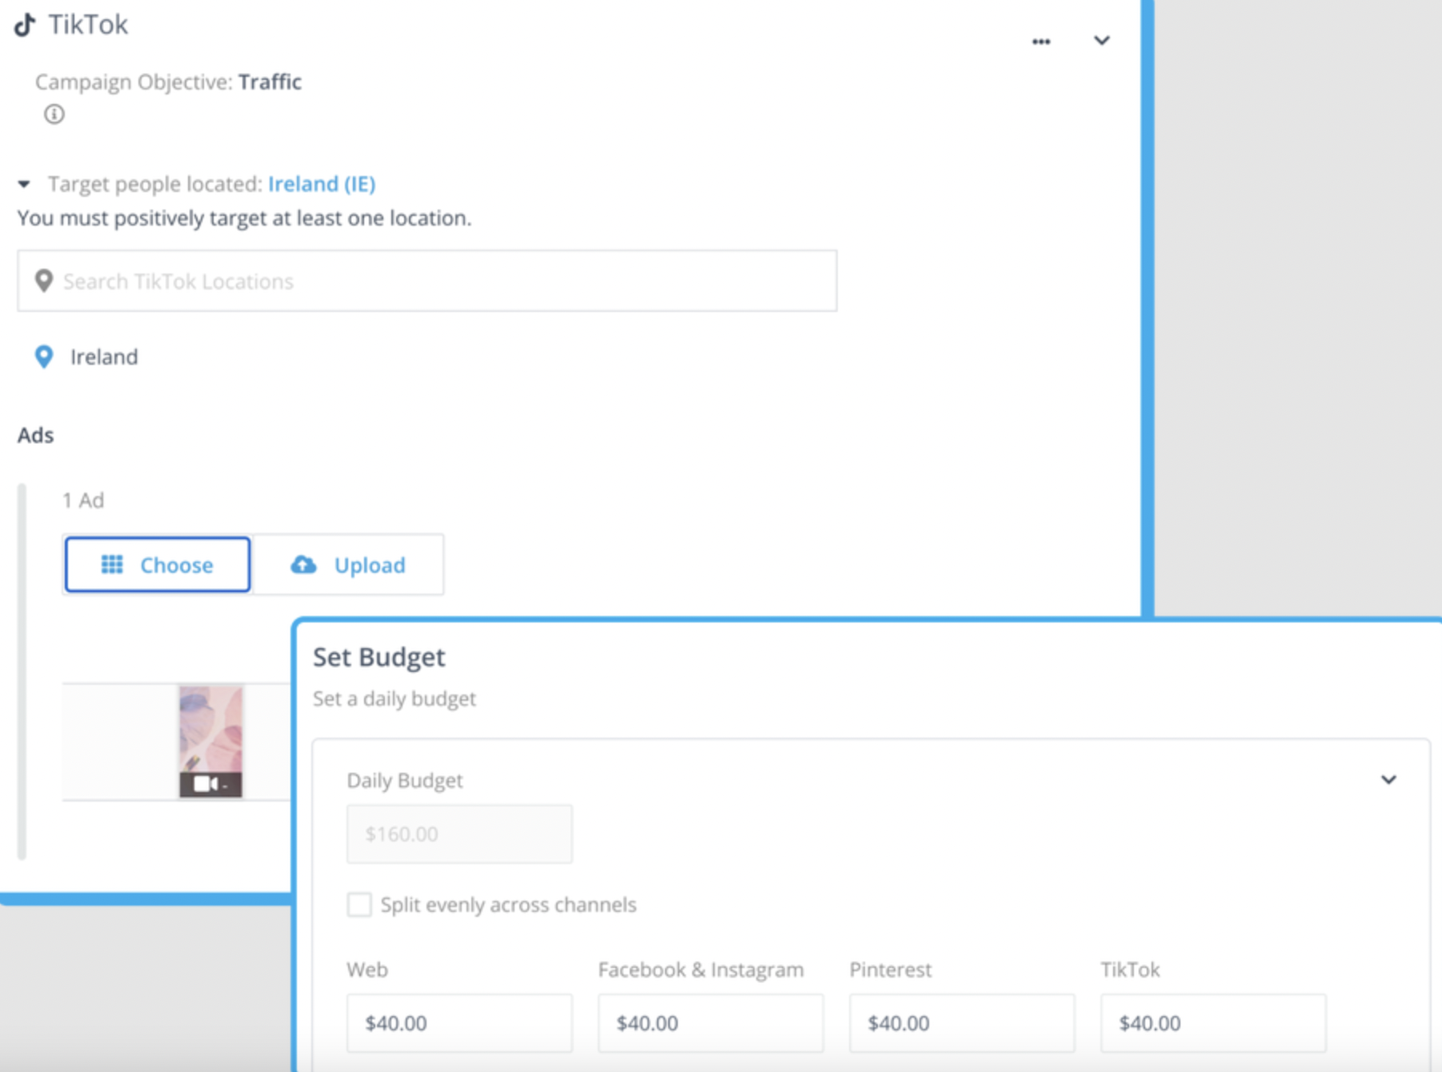Click the blue pin icon beside Ireland

click(x=44, y=357)
